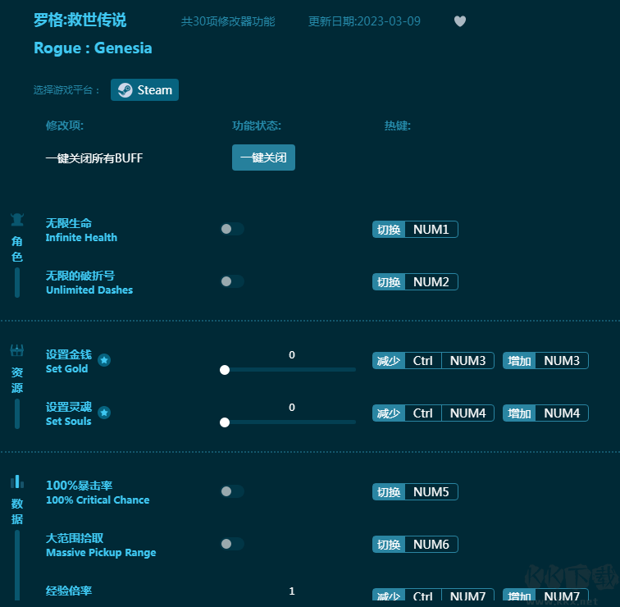Image resolution: width=620 pixels, height=607 pixels.
Task: Toggle Infinite Health on
Action: pos(232,230)
